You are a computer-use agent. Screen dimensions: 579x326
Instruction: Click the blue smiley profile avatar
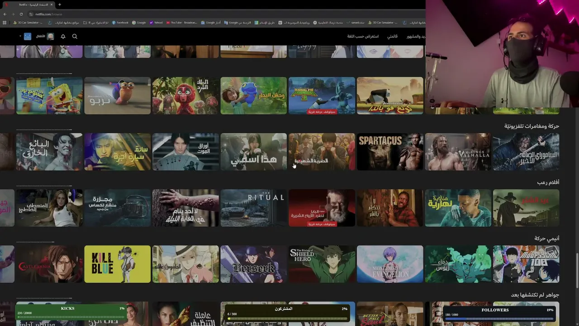tap(28, 36)
